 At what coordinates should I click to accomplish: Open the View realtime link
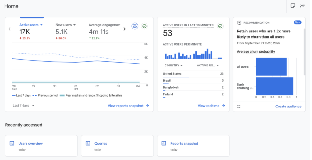pyautogui.click(x=211, y=106)
